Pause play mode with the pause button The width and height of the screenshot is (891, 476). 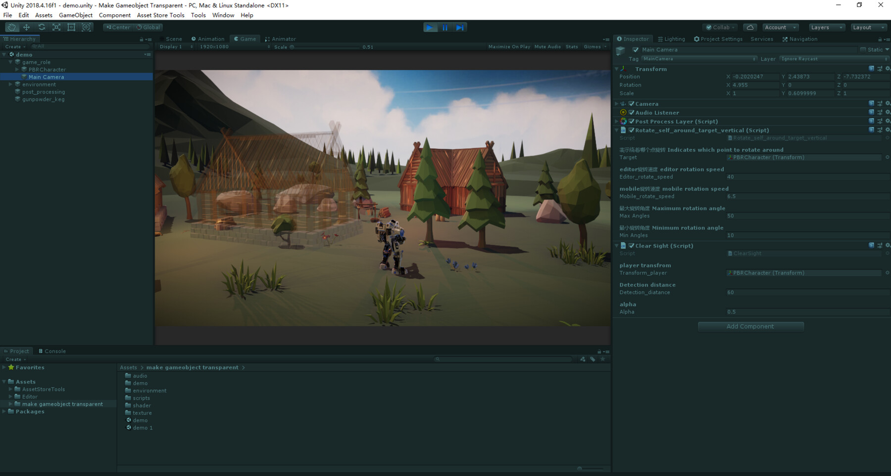(x=445, y=27)
